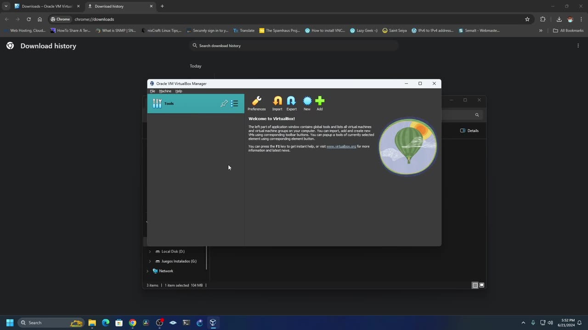The height and width of the screenshot is (330, 588).
Task: Open the Tools list menu icon
Action: (x=234, y=104)
